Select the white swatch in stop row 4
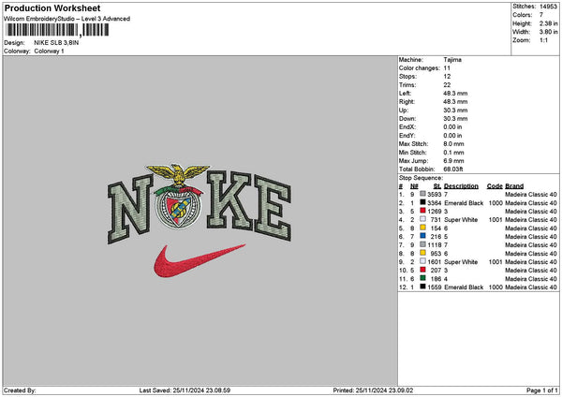 click(x=423, y=219)
